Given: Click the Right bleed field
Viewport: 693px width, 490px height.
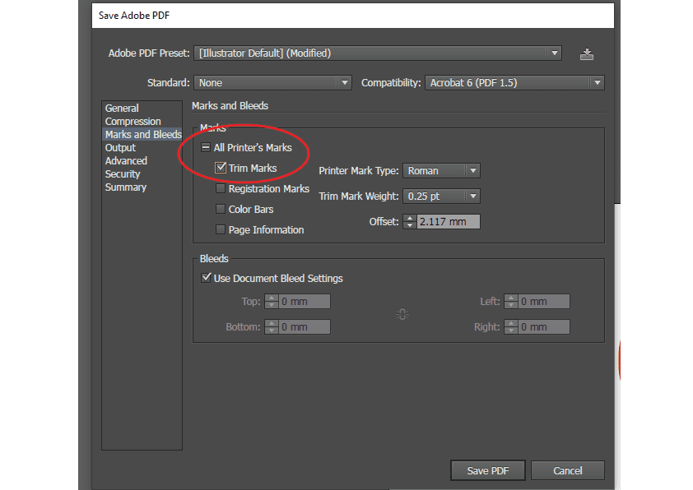Looking at the screenshot, I should pos(543,327).
